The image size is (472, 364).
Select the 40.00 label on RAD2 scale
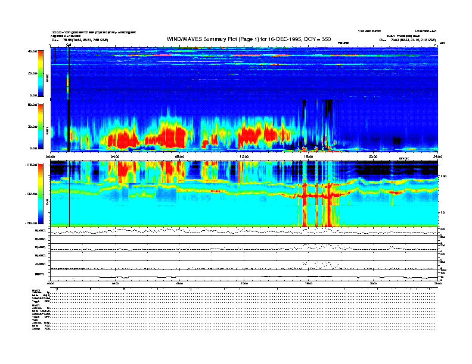point(32,51)
